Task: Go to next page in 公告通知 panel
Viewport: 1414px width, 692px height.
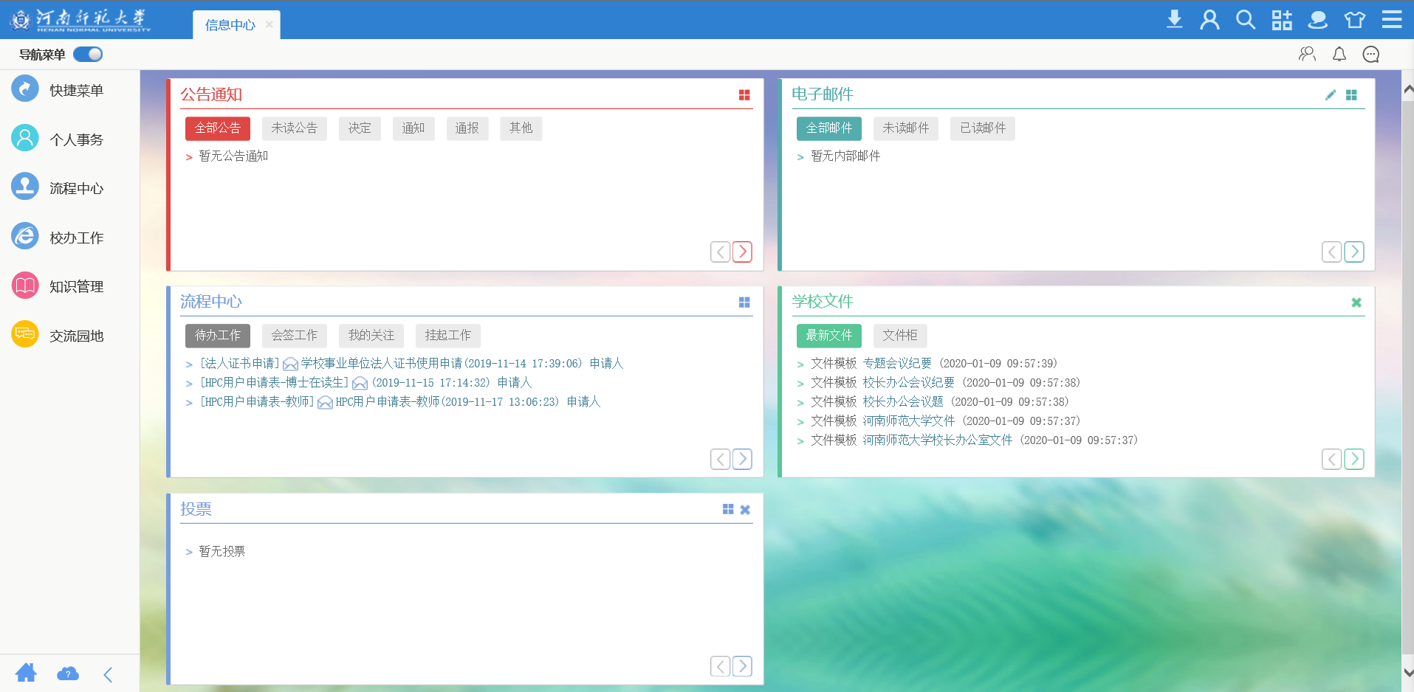Action: pos(742,252)
